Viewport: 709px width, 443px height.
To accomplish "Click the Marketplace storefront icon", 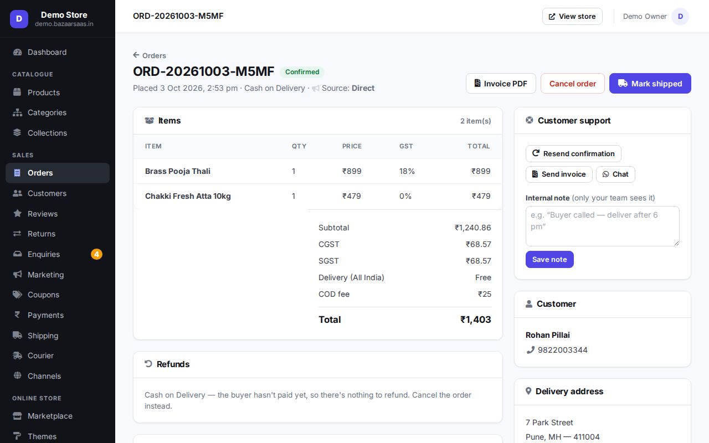I will click(x=17, y=416).
